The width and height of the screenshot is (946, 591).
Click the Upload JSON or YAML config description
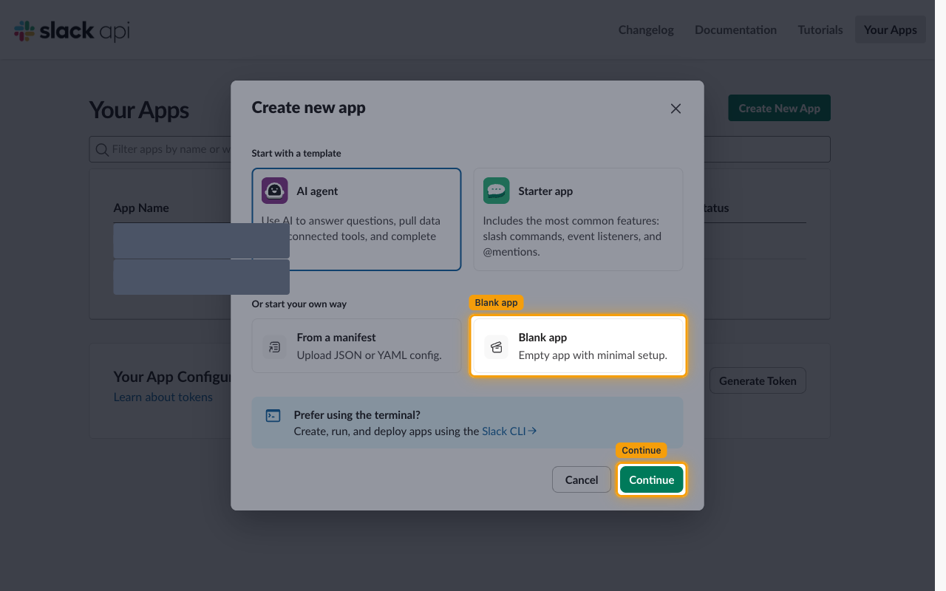pos(370,355)
